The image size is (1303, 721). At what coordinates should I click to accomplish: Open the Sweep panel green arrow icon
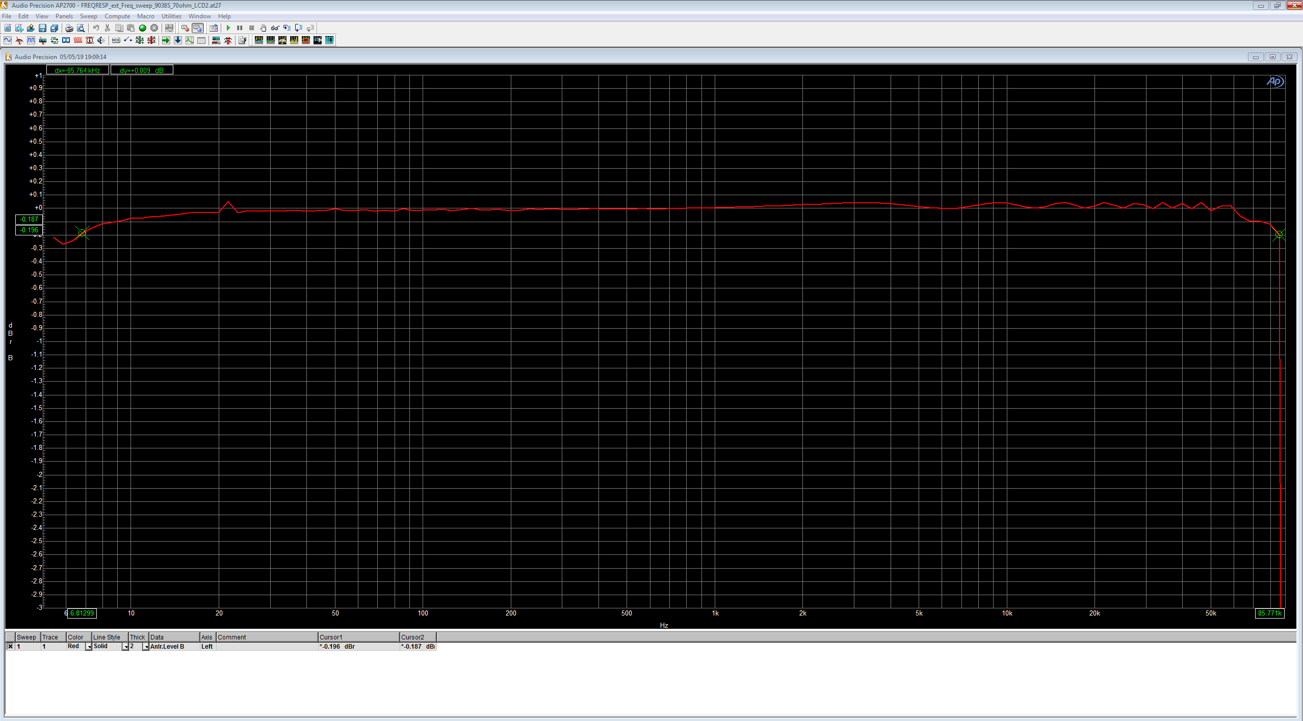tap(166, 40)
